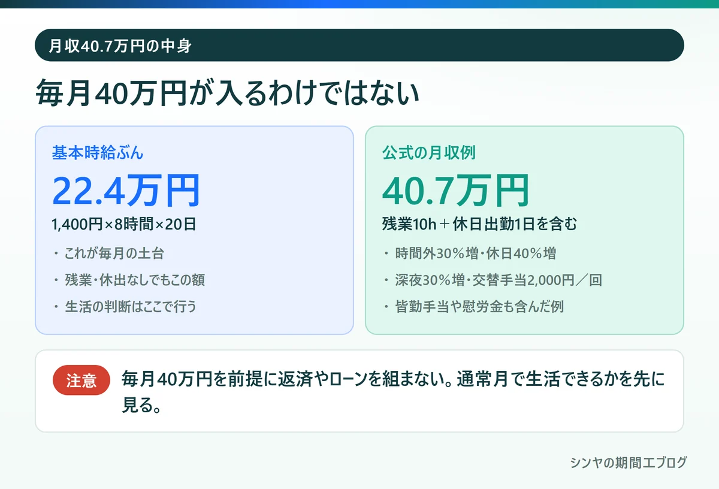Click the '基本時給ぶん' card label
719x489 pixels.
[98, 153]
